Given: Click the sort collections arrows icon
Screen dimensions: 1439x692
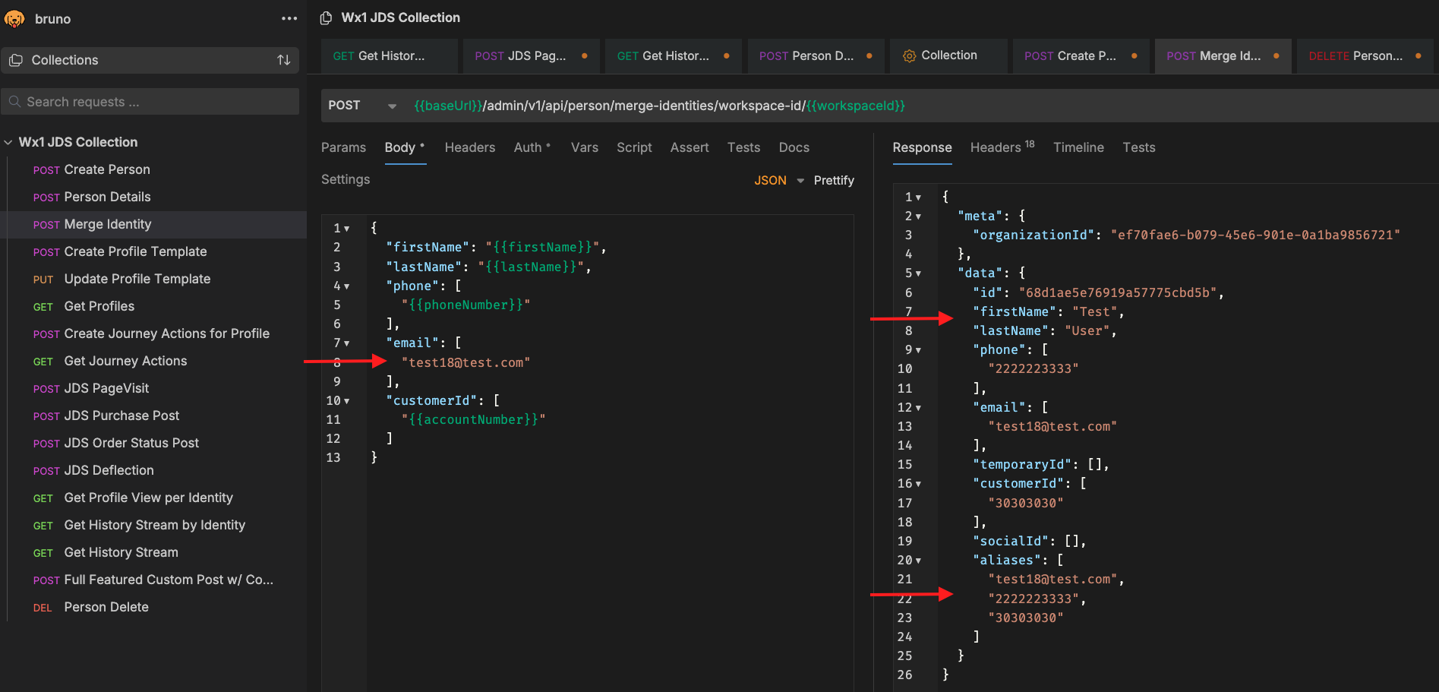Looking at the screenshot, I should (x=284, y=60).
